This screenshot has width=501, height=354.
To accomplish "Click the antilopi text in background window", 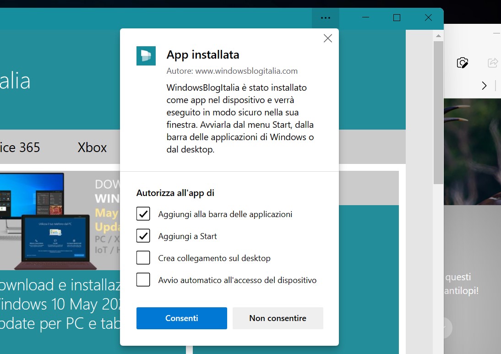I will [461, 291].
